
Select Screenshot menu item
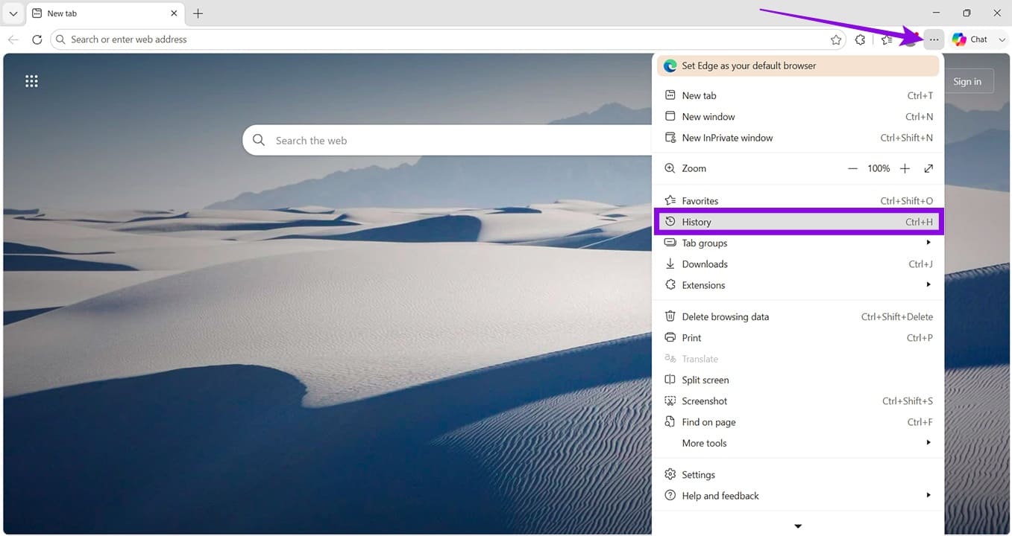pyautogui.click(x=798, y=401)
